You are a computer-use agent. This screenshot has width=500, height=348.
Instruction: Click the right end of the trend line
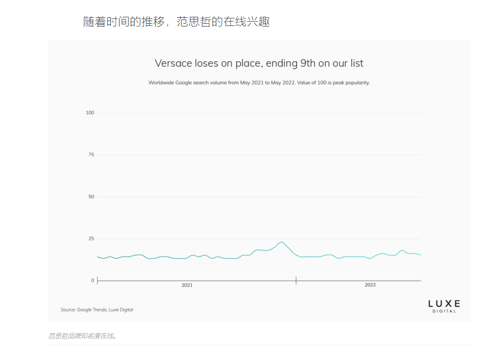tap(420, 255)
